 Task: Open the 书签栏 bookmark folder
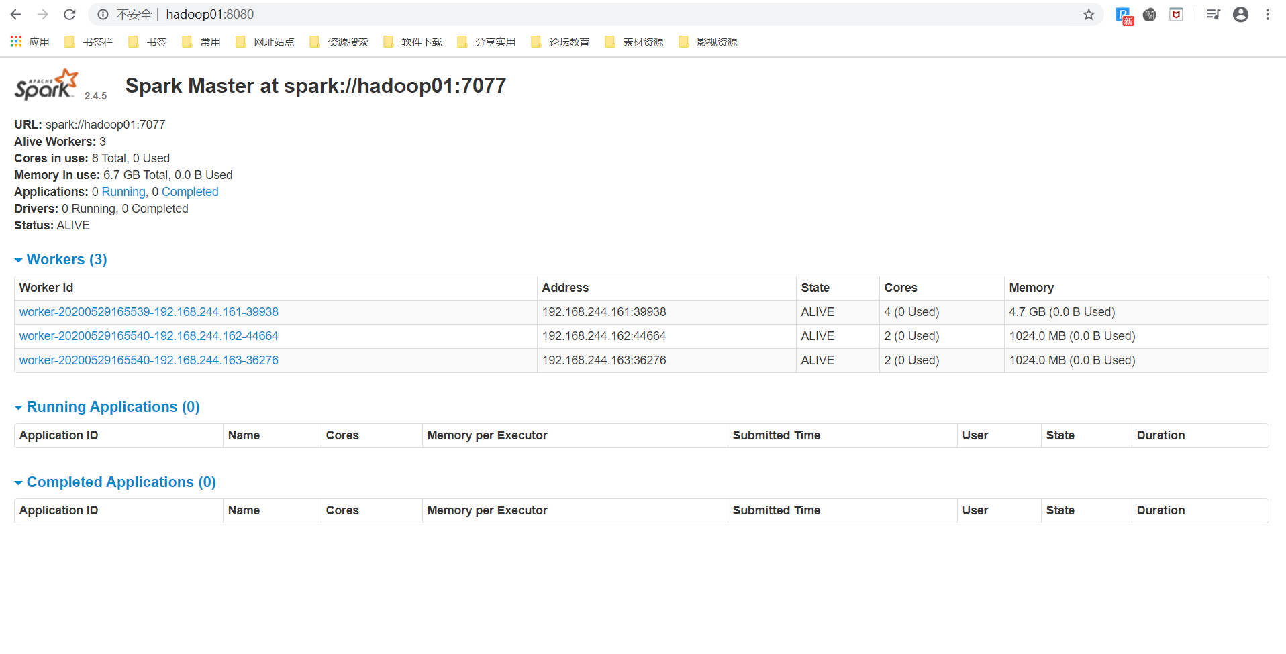(89, 42)
